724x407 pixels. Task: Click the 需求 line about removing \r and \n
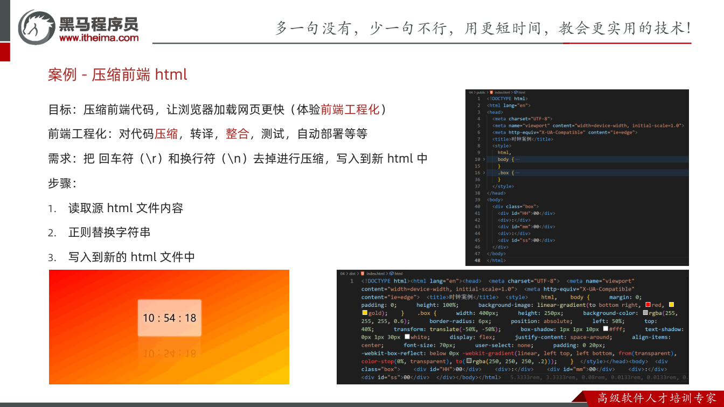(x=238, y=158)
